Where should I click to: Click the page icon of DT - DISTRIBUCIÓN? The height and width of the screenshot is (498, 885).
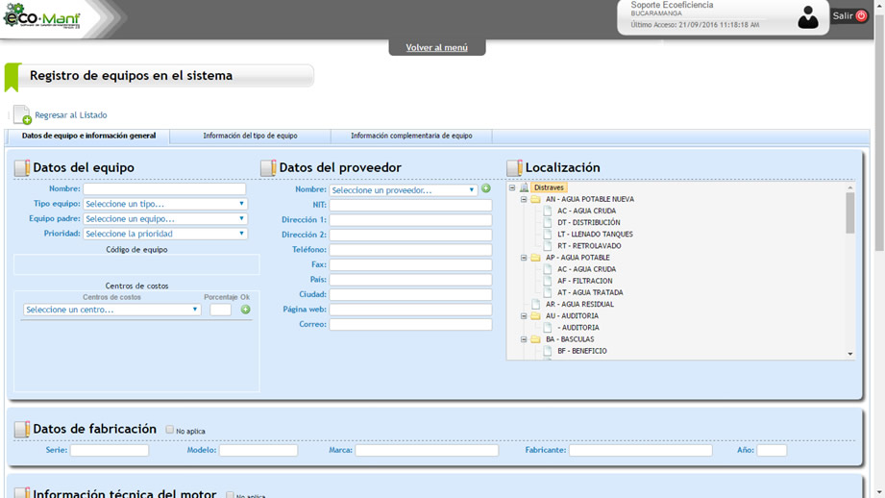[x=548, y=222]
